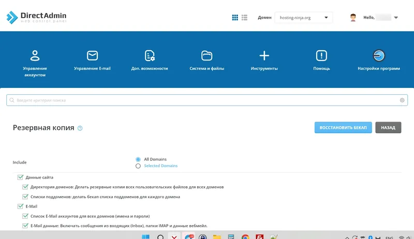
Task: Open Calculator from the taskbar
Action: 231,237
